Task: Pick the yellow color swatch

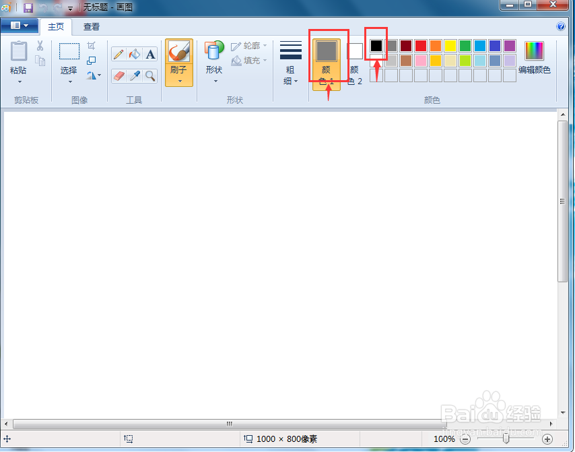Action: [450, 46]
